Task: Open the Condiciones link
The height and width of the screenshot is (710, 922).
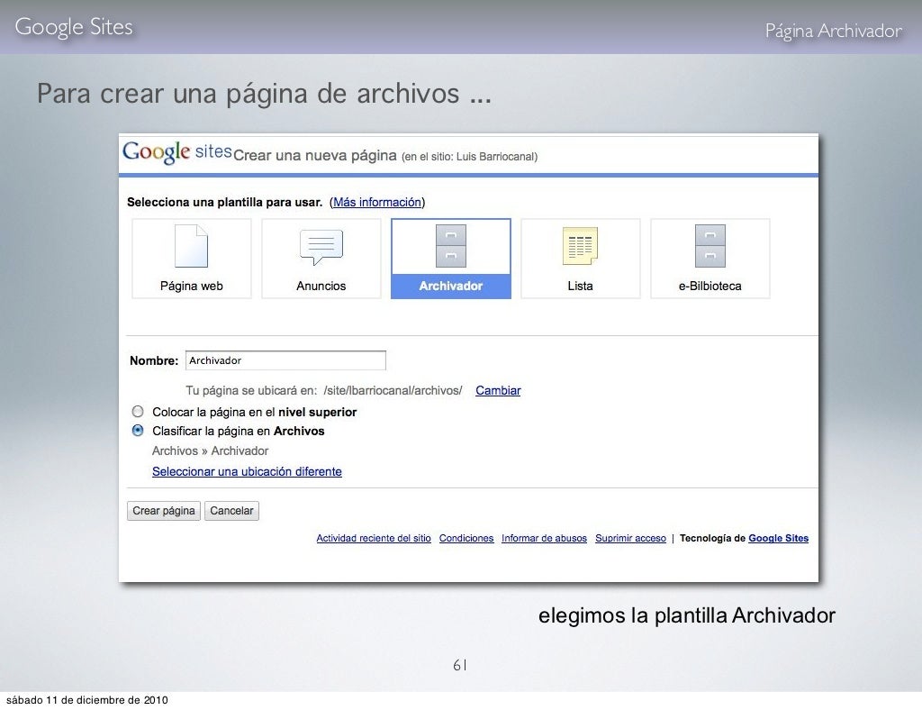Action: coord(466,538)
